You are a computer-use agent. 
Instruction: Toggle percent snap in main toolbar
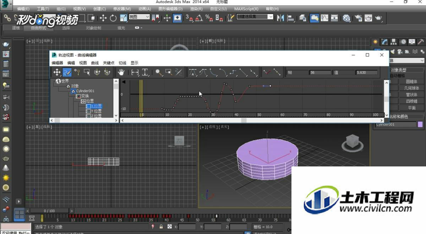(209, 18)
